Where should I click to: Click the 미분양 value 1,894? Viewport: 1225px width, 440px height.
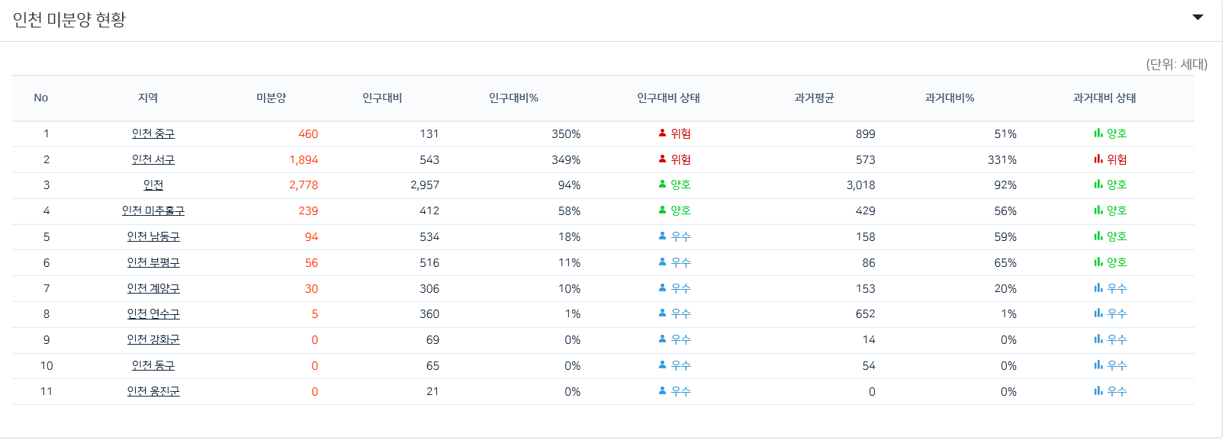coord(304,160)
